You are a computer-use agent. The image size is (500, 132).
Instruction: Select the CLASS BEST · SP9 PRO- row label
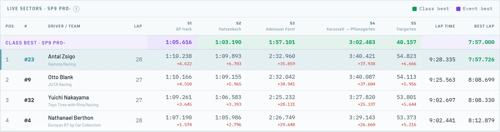(35, 43)
